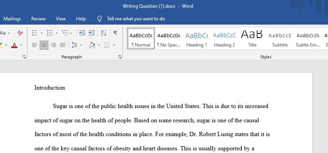
Task: Apply the Heading 1 style
Action: [x=196, y=38]
